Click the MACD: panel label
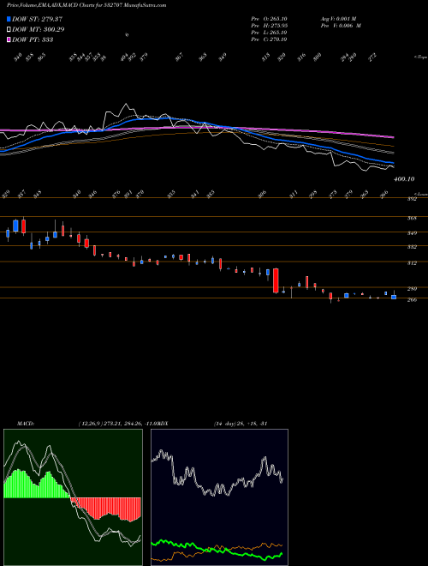This screenshot has height=566, width=428. click(26, 423)
